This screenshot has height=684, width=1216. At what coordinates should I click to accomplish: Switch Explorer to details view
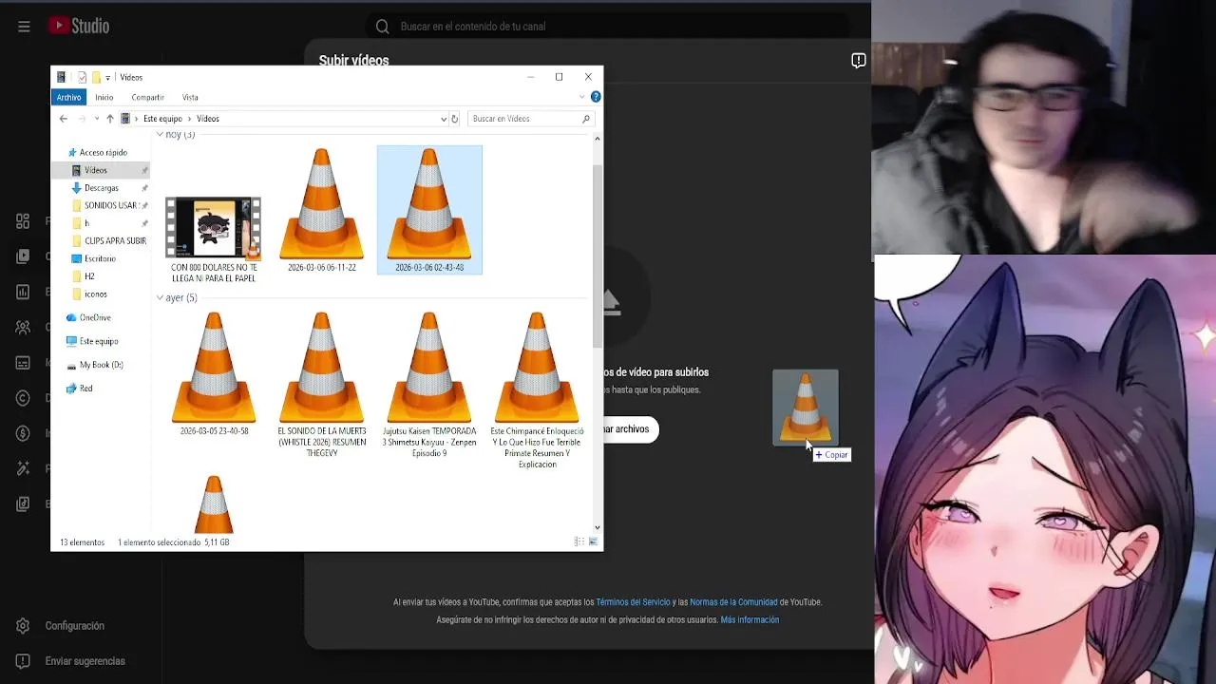tap(579, 541)
